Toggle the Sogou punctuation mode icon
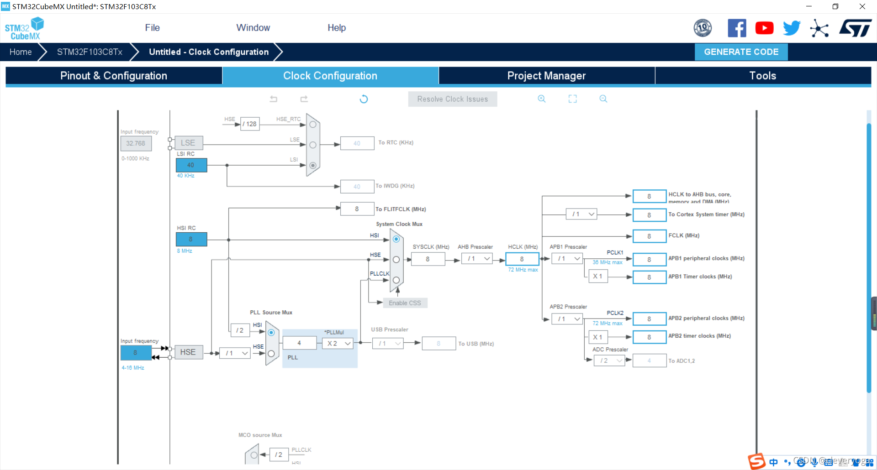 [x=787, y=462]
